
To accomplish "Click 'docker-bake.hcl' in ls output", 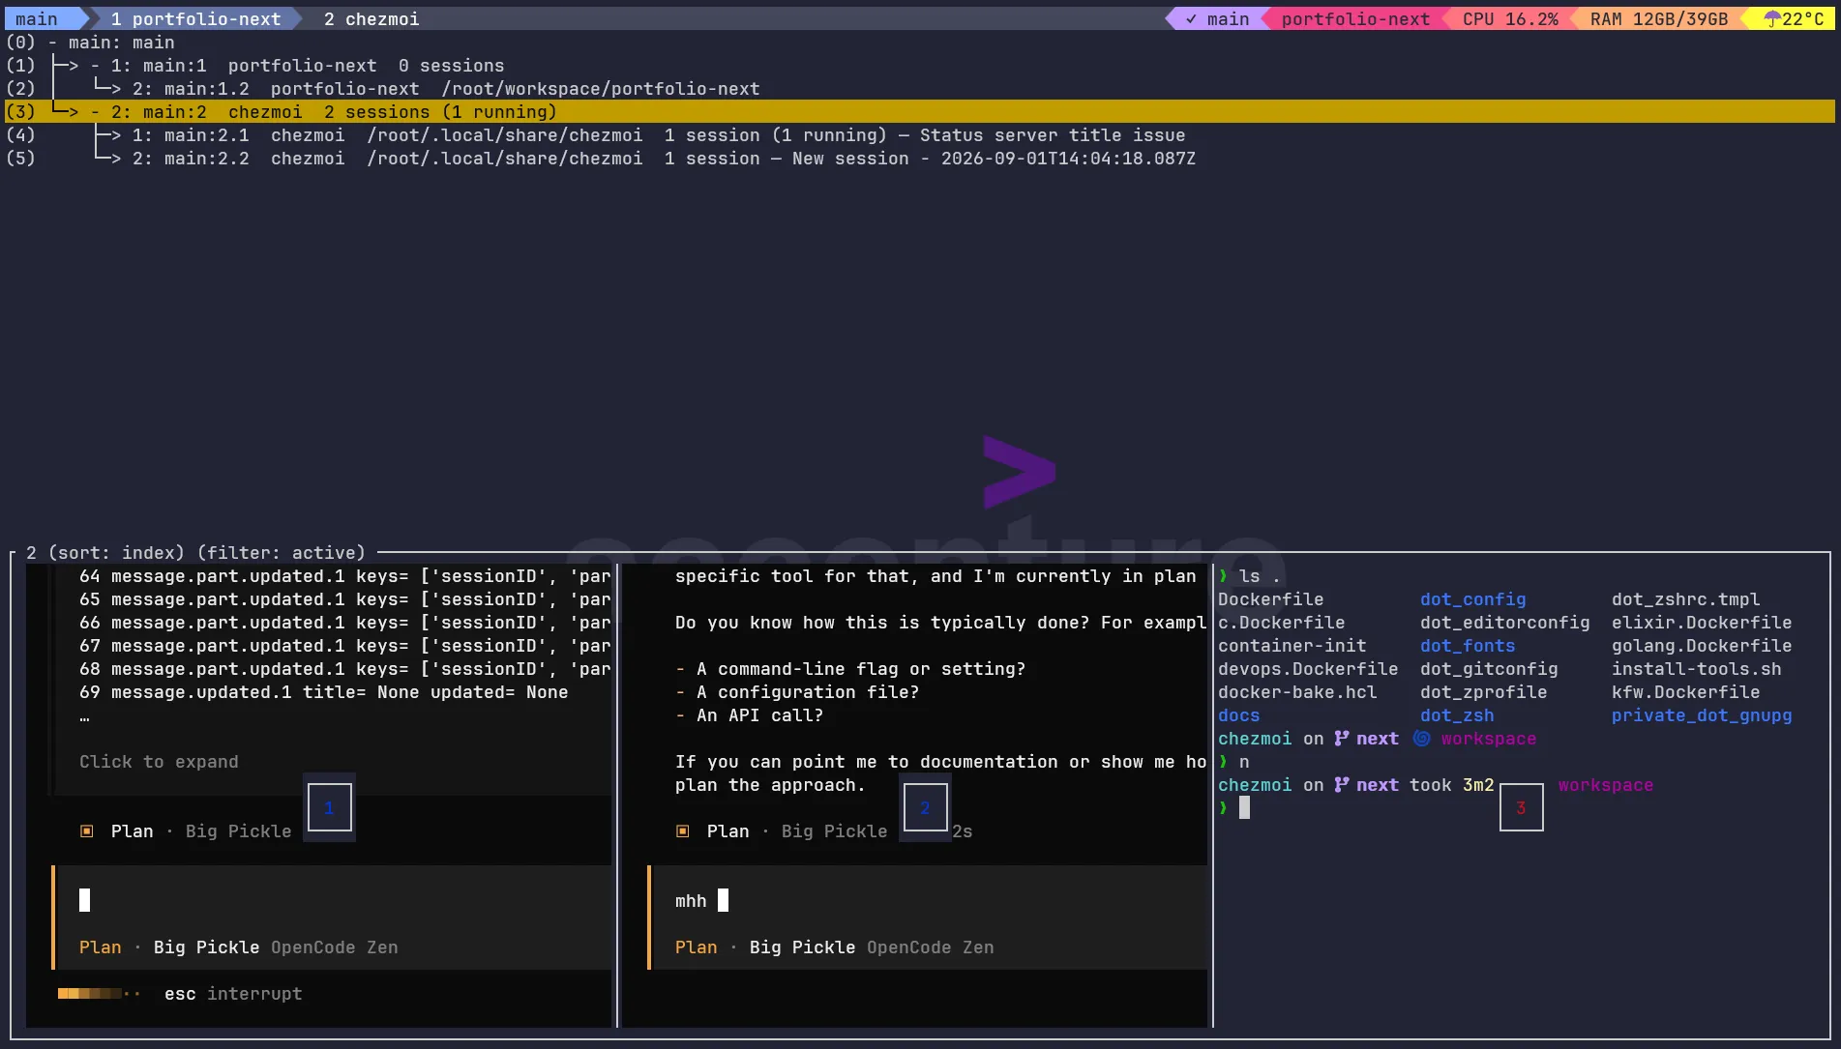I will click(1297, 692).
